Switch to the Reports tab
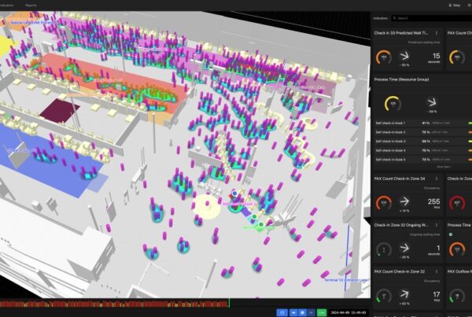The image size is (472, 317). tap(31, 5)
